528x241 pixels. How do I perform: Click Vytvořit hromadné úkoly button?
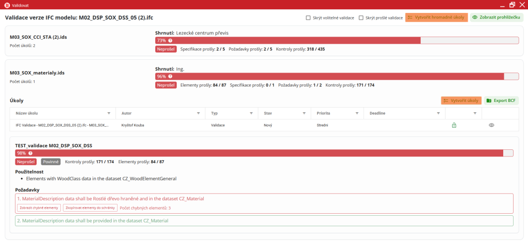coord(436,18)
